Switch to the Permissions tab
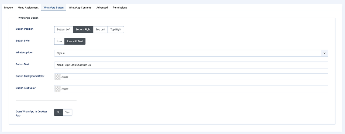Image resolution: width=345 pixels, height=134 pixels. pyautogui.click(x=120, y=8)
